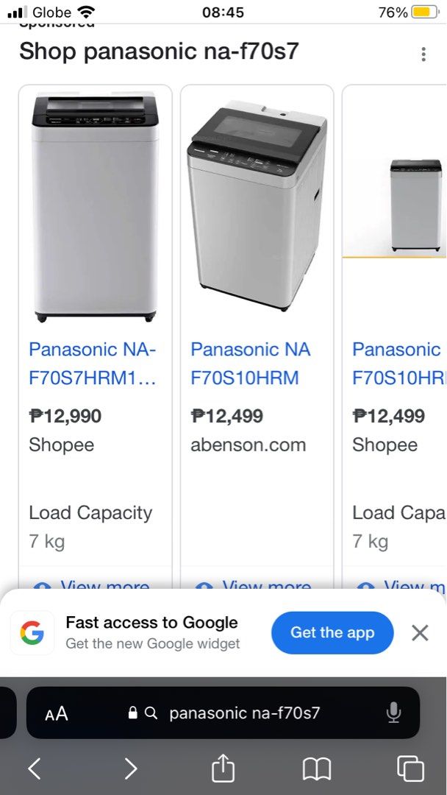
Task: Navigate back using the left arrow
Action: pyautogui.click(x=35, y=768)
